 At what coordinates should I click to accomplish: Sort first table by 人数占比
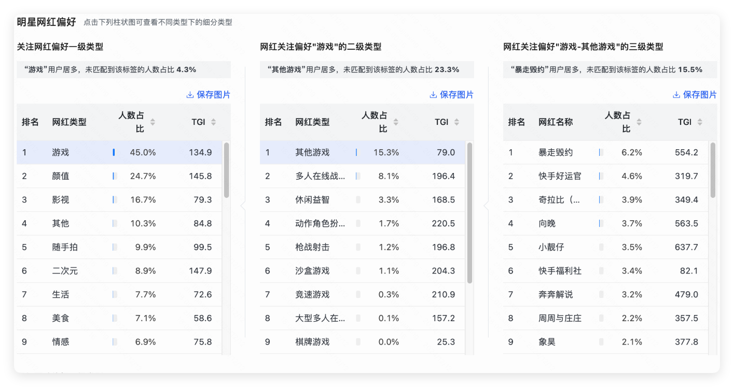pyautogui.click(x=153, y=122)
